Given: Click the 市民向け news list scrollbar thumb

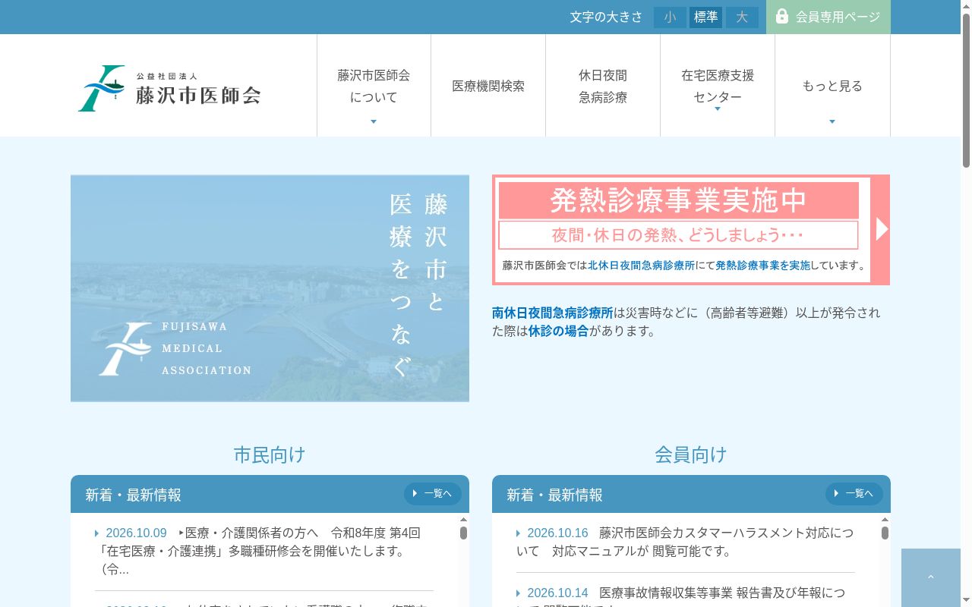Looking at the screenshot, I should (463, 533).
